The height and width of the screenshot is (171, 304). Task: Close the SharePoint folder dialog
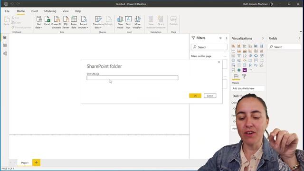tap(219, 62)
